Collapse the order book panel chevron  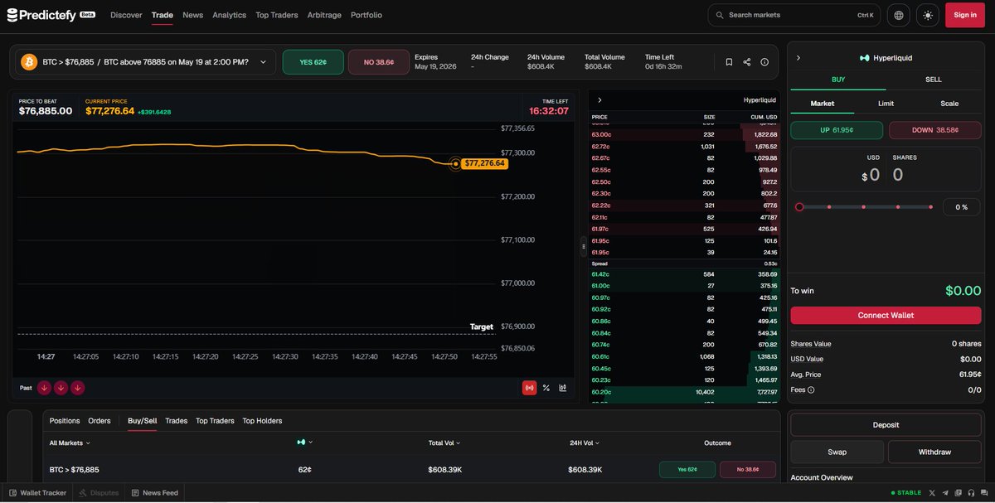(x=599, y=99)
